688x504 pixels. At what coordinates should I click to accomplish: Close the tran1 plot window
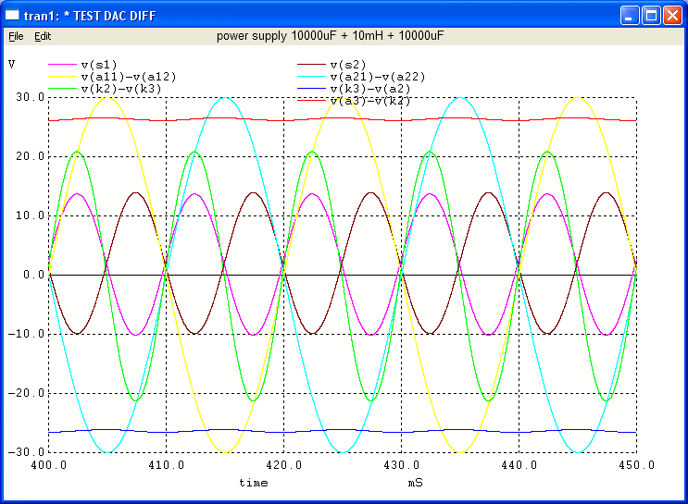click(x=672, y=15)
